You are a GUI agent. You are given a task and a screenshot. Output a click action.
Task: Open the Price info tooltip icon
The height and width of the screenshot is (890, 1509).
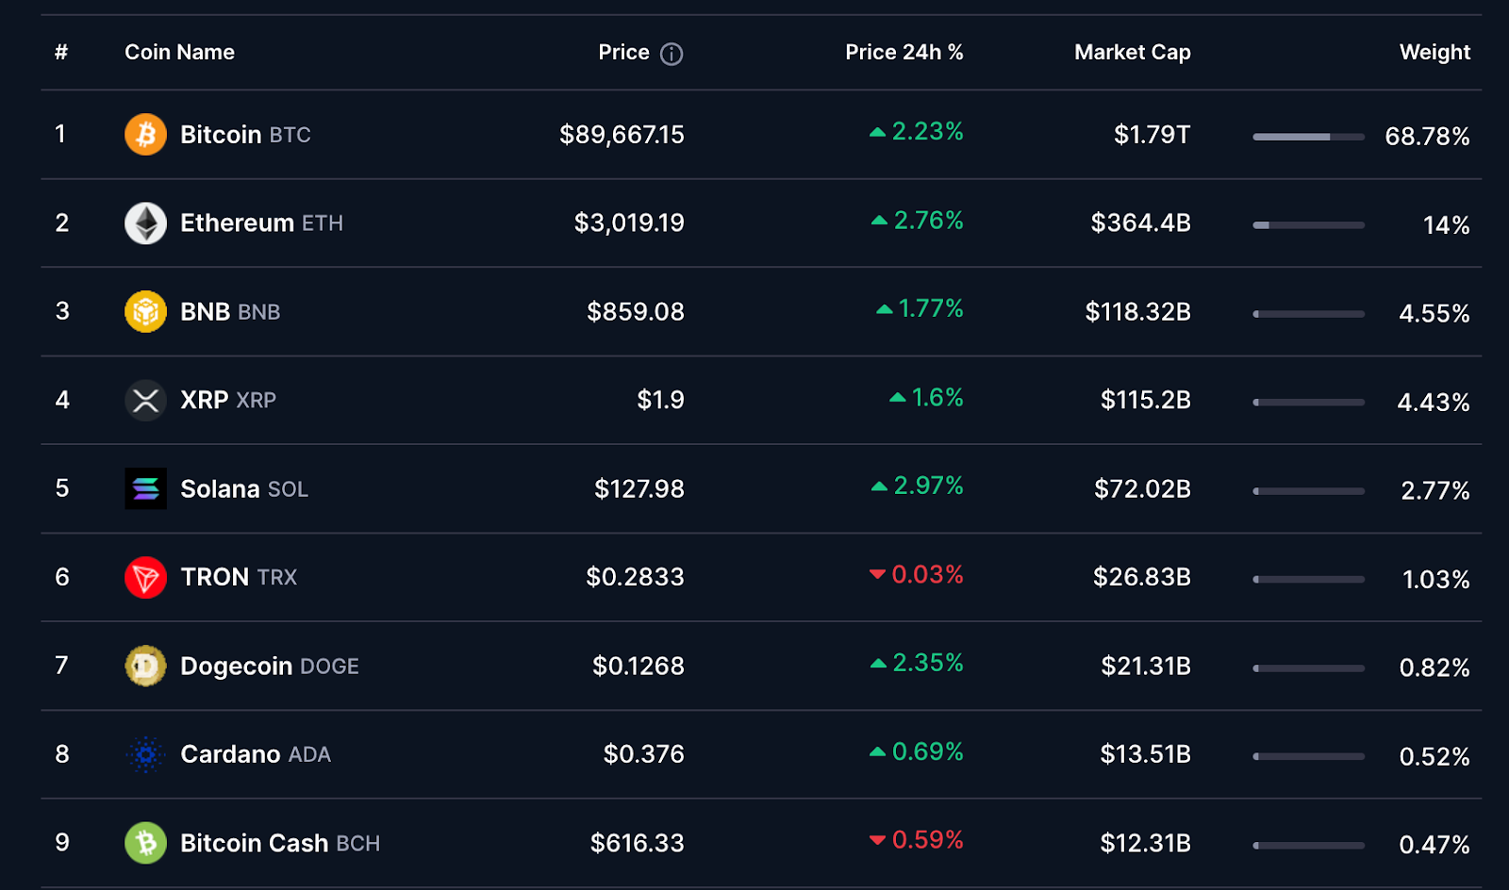[x=672, y=54]
